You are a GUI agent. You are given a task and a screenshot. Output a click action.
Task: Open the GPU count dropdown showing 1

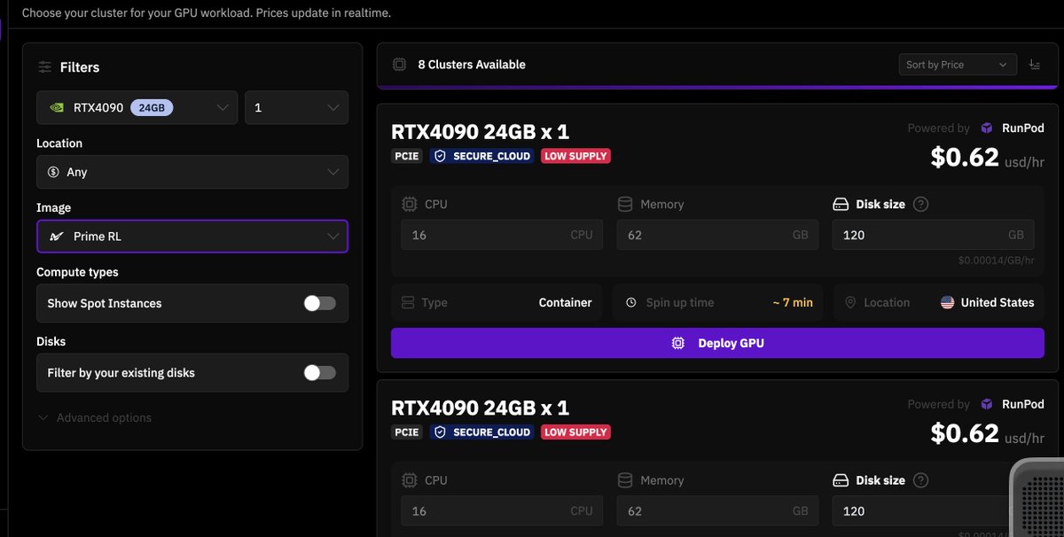point(296,107)
